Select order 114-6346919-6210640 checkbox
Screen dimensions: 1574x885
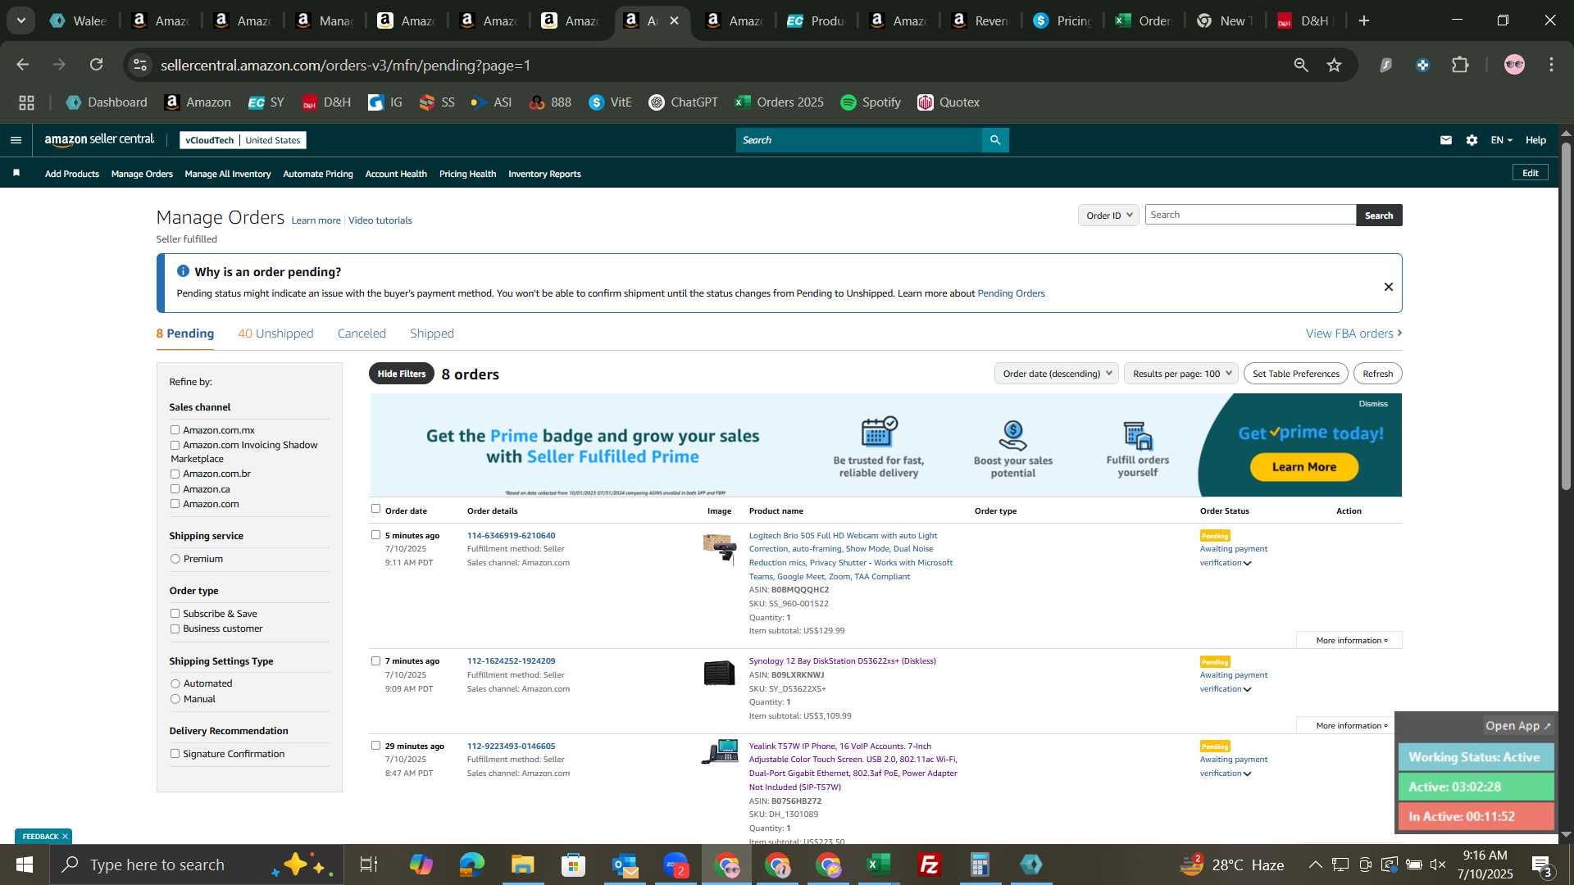pyautogui.click(x=375, y=535)
